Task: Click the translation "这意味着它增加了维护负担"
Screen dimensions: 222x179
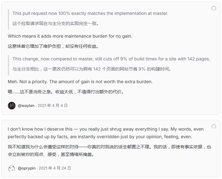Action: [53, 46]
